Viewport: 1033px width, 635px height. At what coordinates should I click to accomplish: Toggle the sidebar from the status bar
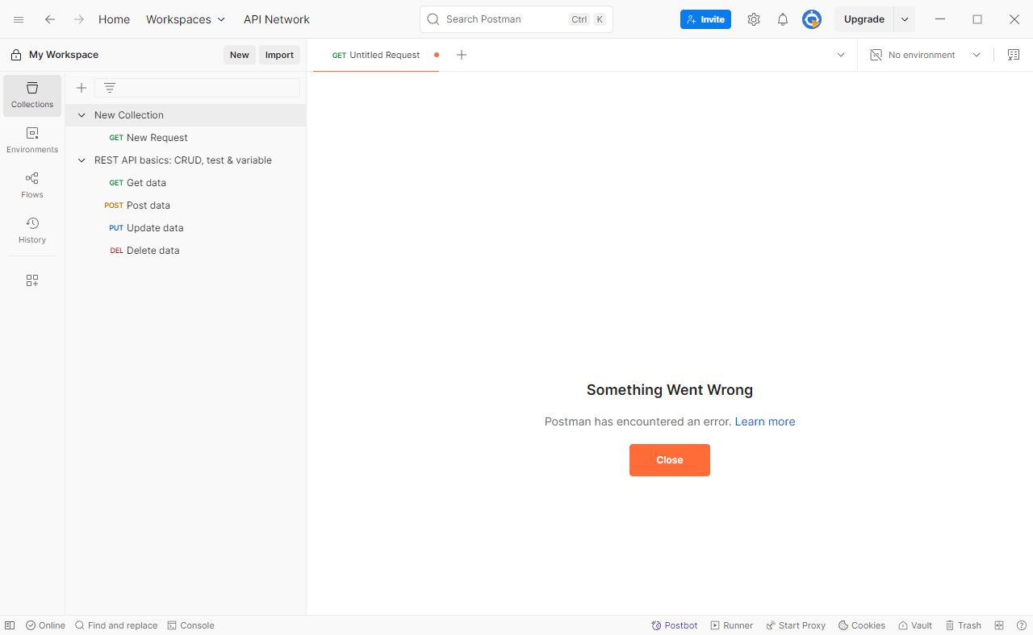pos(10,625)
